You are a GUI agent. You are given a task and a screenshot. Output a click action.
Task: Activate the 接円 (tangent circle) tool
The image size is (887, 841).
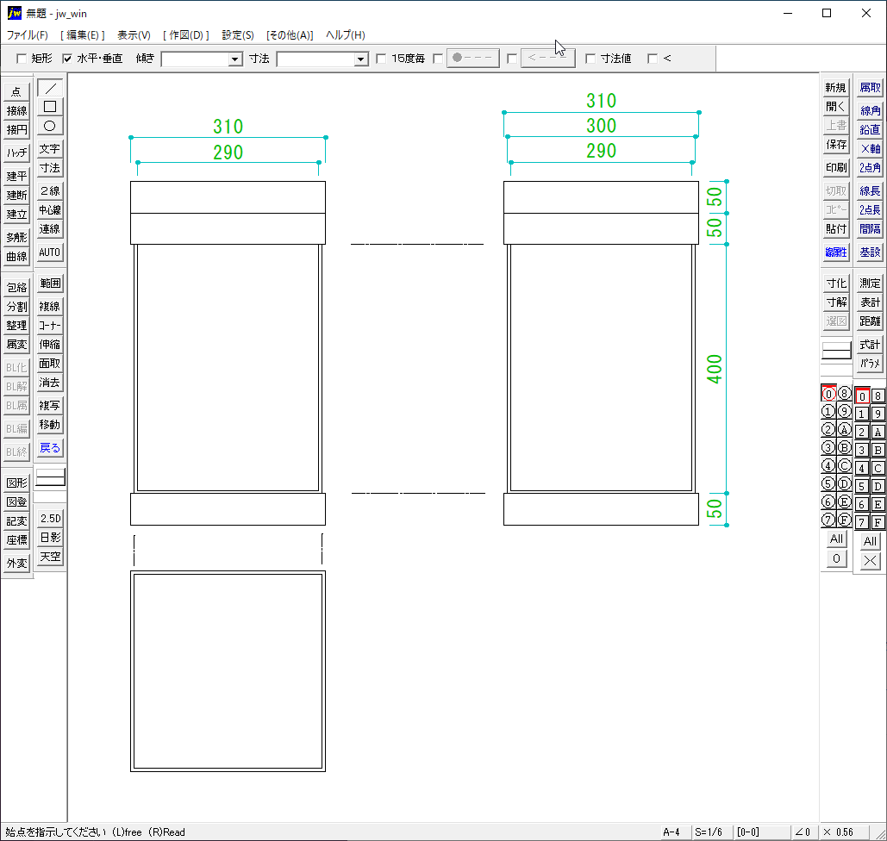tap(17, 131)
